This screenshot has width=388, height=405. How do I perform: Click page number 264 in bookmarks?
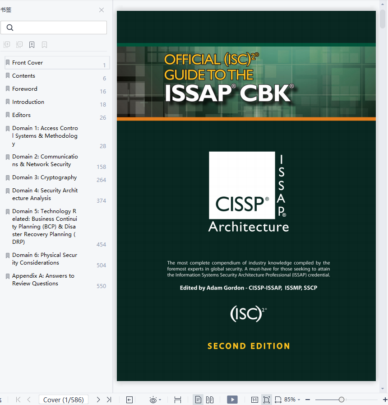pos(101,180)
